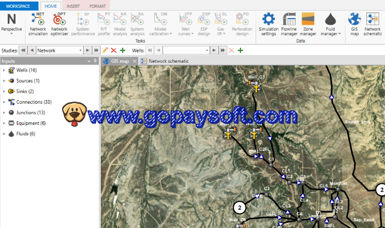Switch to INSERT ribbon tab

click(x=73, y=6)
